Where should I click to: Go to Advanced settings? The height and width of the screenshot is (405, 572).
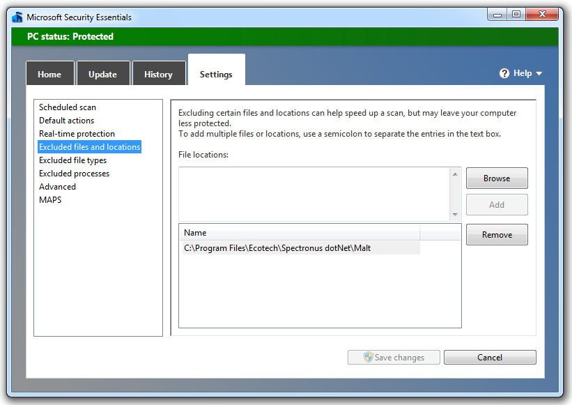(57, 186)
